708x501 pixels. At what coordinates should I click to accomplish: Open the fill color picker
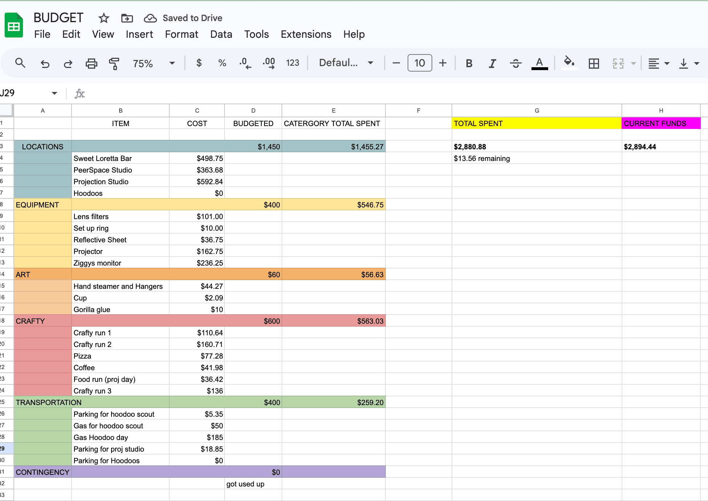(x=569, y=63)
